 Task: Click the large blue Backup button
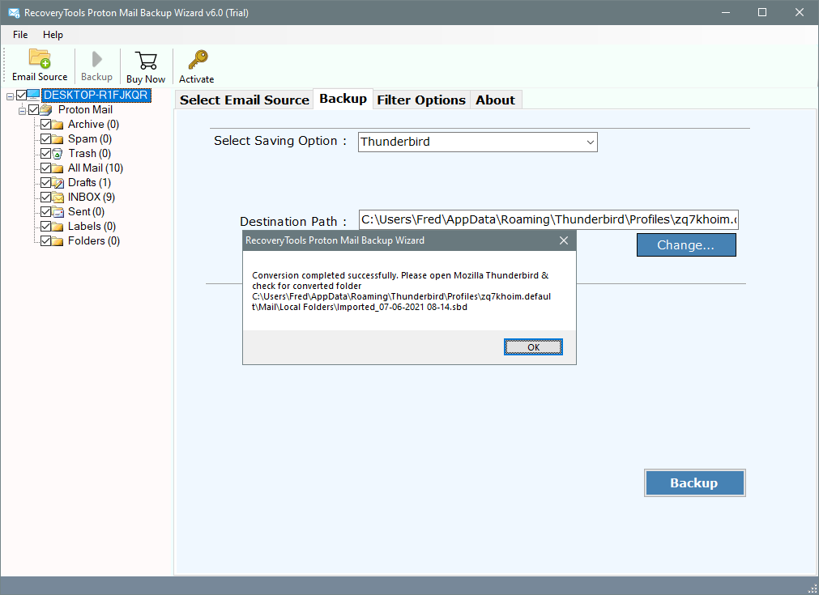[694, 482]
